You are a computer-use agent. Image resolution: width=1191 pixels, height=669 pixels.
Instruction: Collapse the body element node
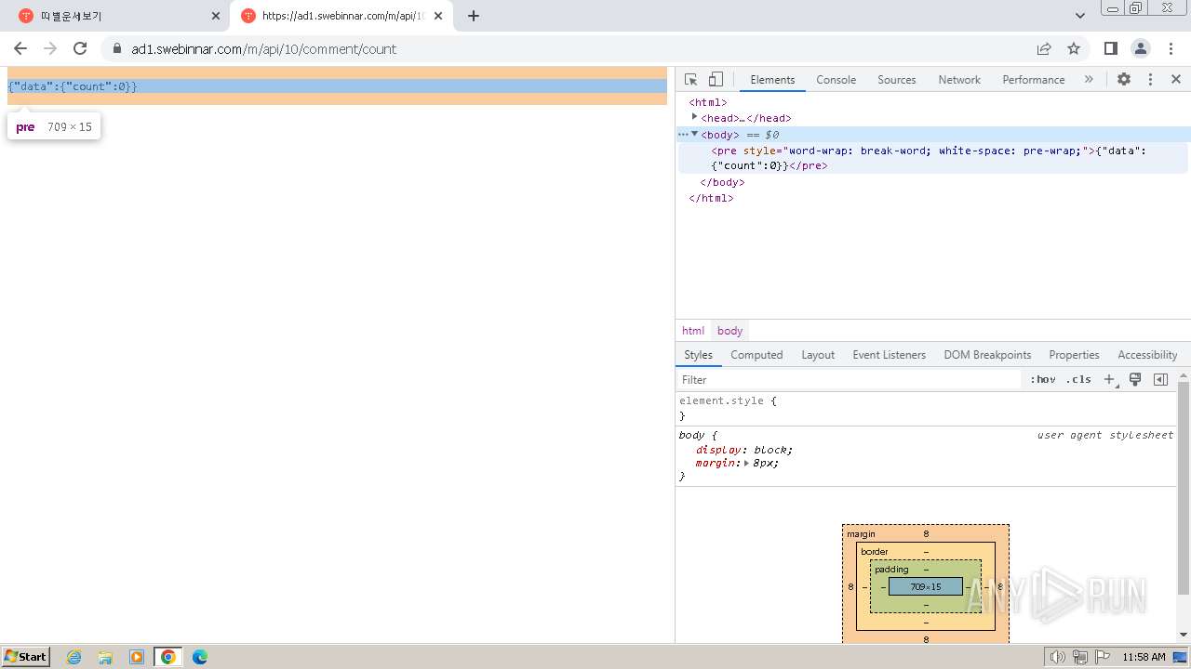pos(695,134)
